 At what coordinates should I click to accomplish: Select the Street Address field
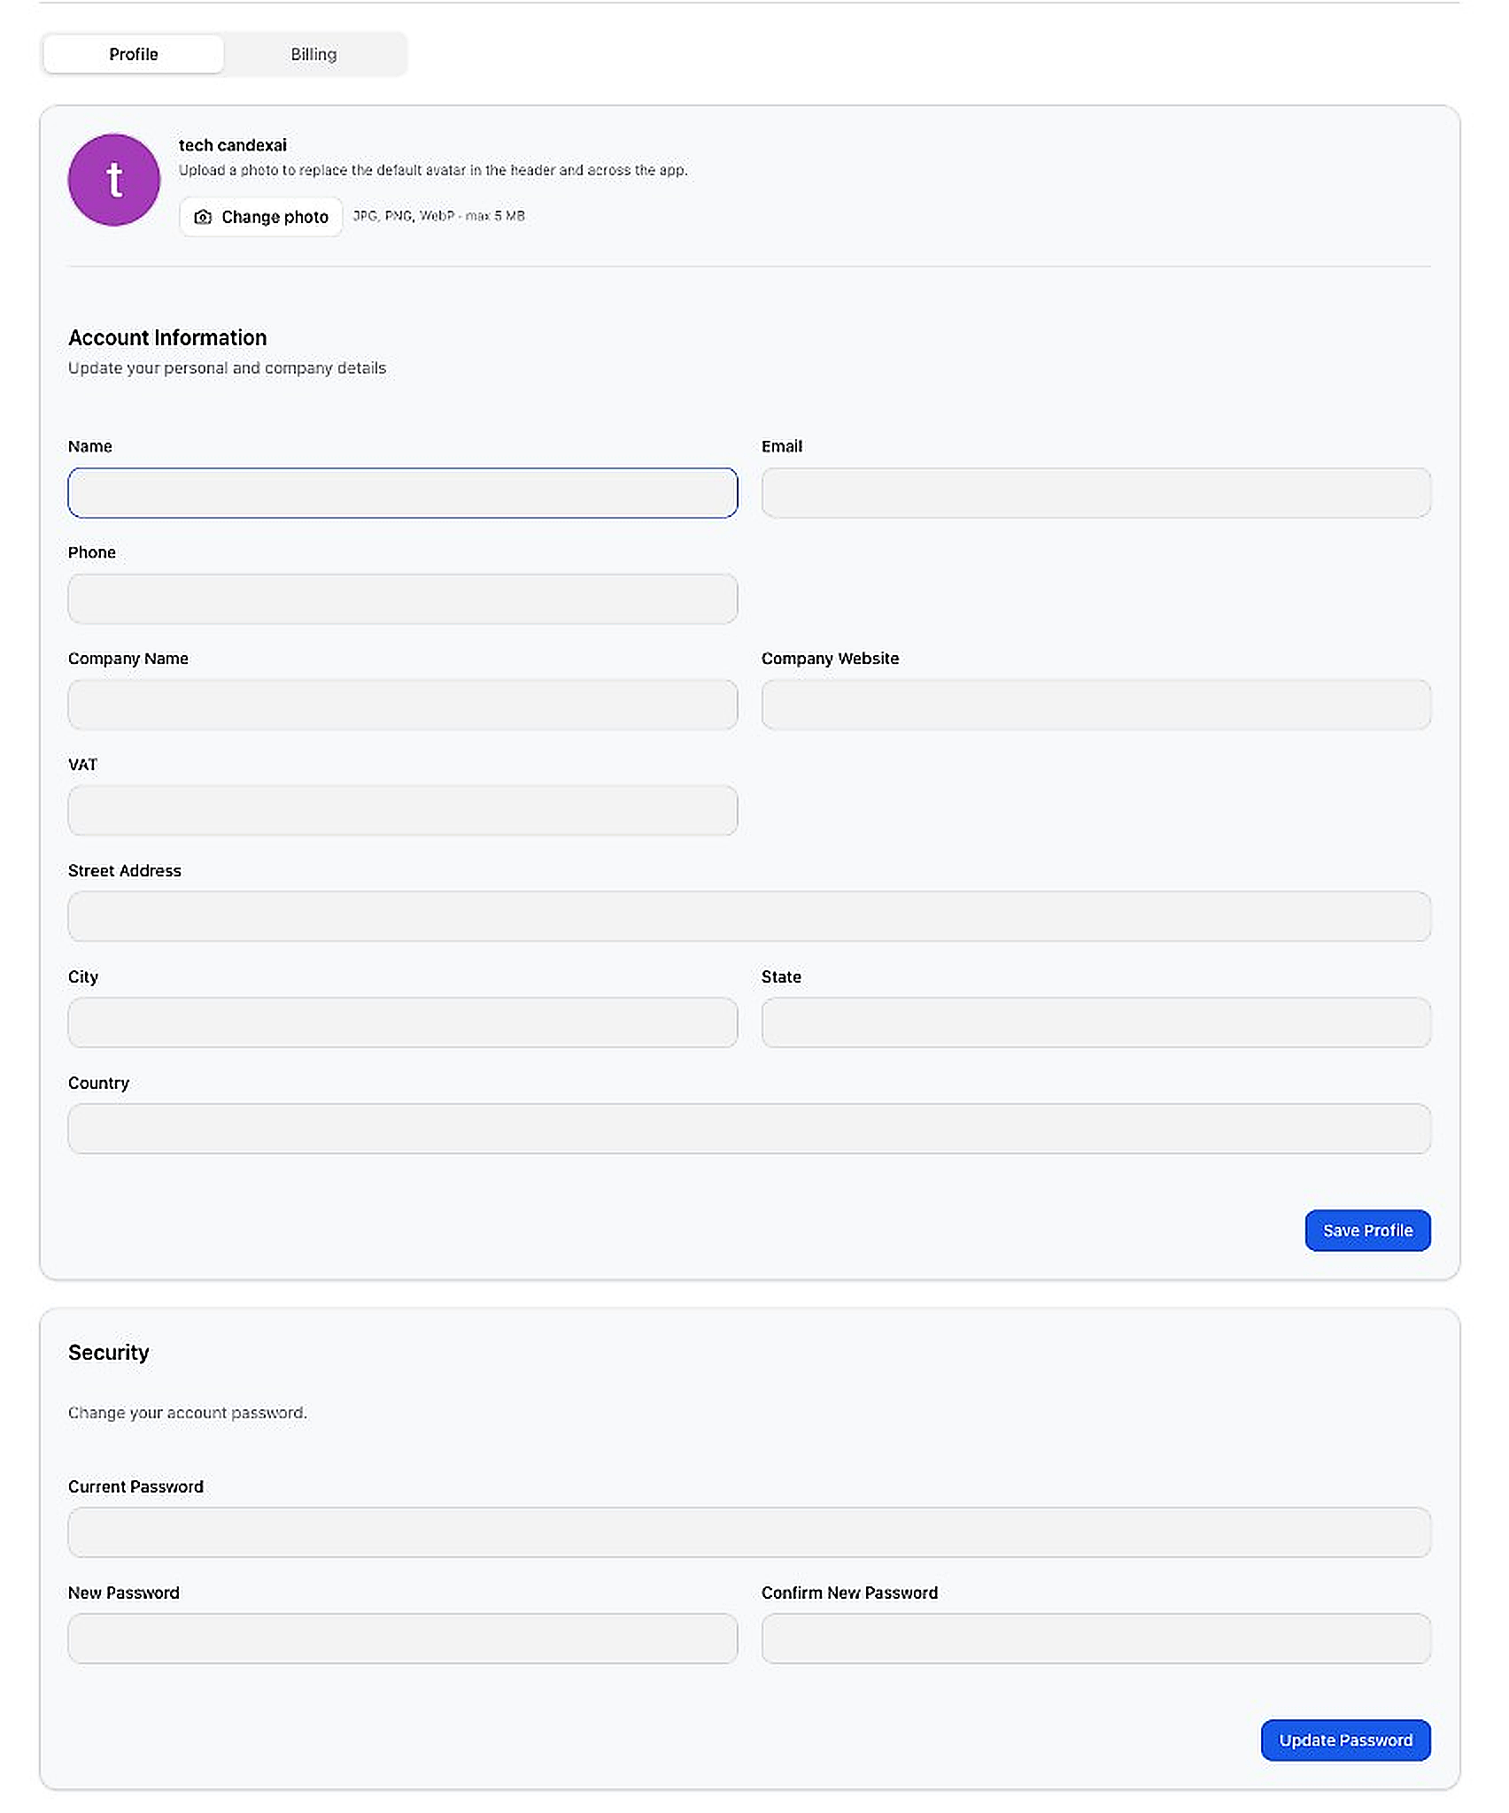click(x=749, y=916)
